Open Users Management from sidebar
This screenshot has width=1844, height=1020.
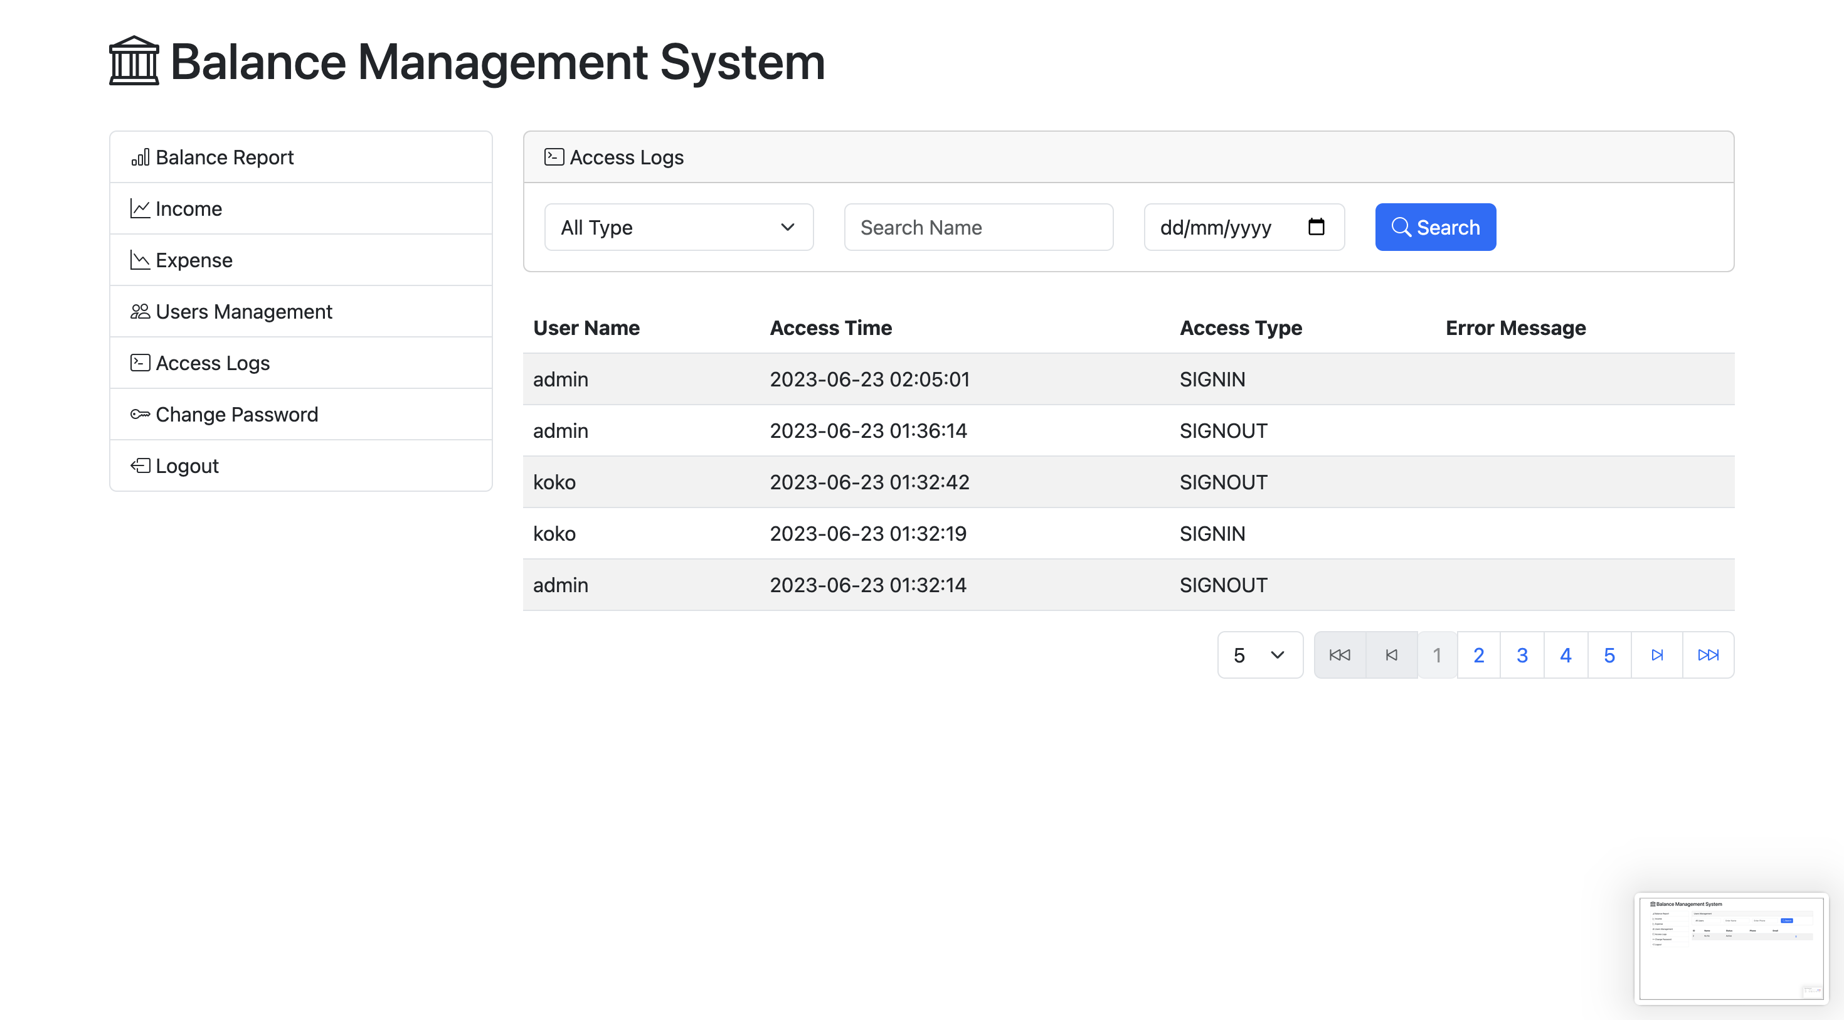300,311
